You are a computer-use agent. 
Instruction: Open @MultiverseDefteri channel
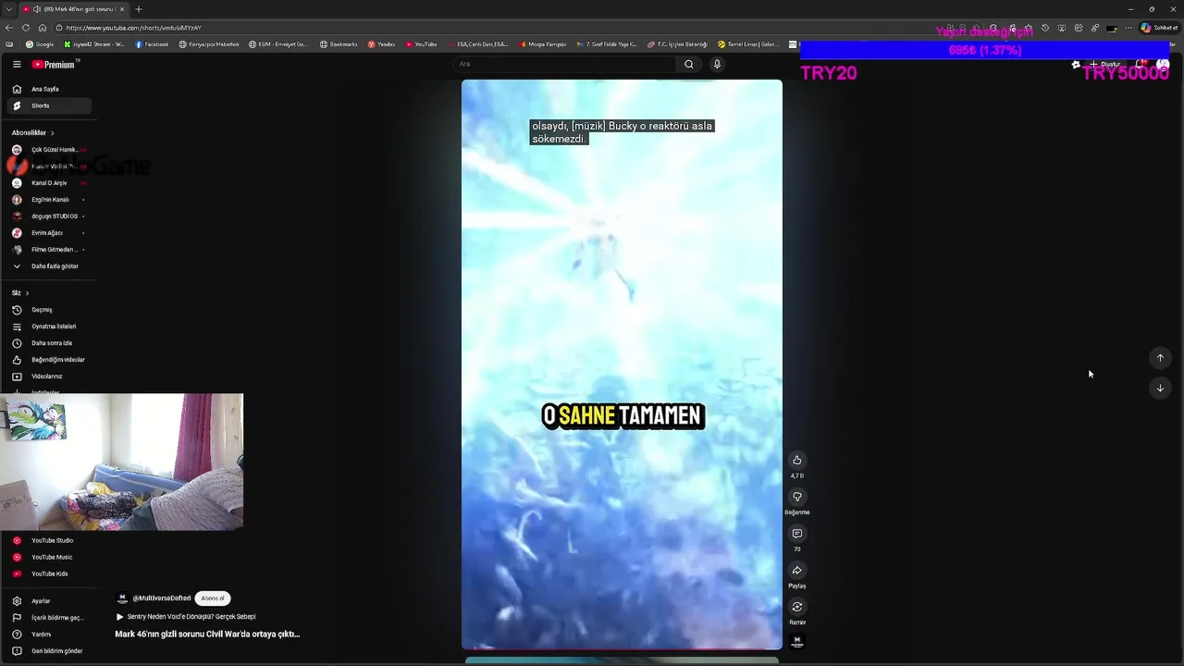pyautogui.click(x=162, y=598)
